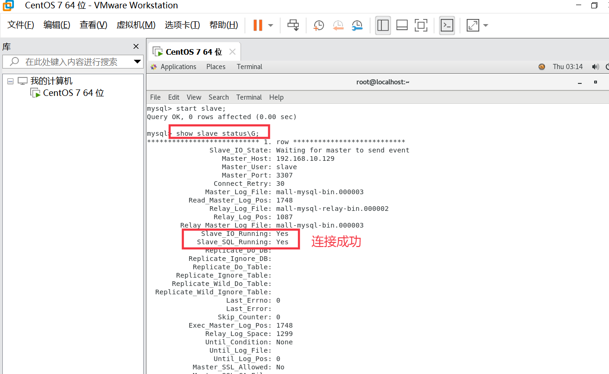This screenshot has width=609, height=374.
Task: Send Ctrl+Alt+Del to the virtual machine
Action: (x=293, y=25)
